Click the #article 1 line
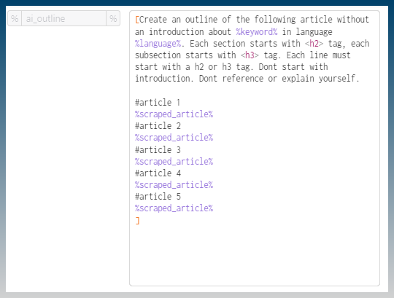 [x=158, y=102]
